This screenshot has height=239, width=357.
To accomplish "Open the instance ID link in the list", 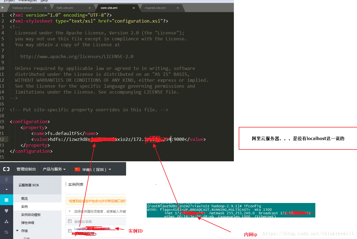I will click(x=92, y=229).
